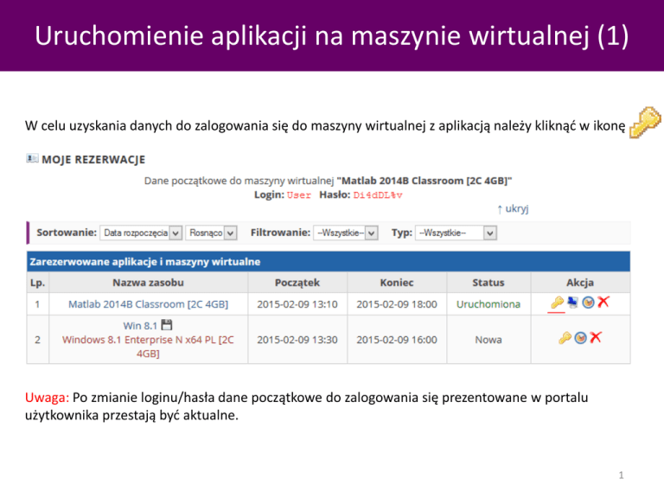Click the large key icon in the instruction text

645,124
